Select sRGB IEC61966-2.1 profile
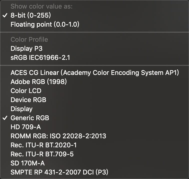 (40, 58)
